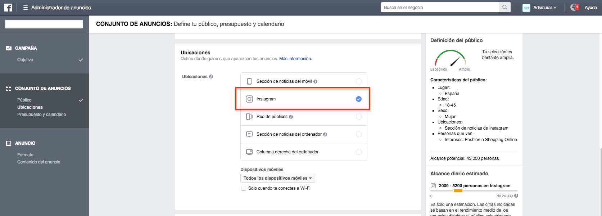
Task: Open the hamburger menu beside Administrador de anuncios
Action: [x=26, y=8]
